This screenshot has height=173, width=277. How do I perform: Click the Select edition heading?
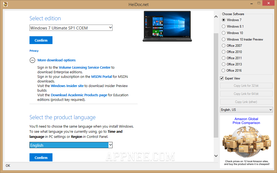coord(45,18)
